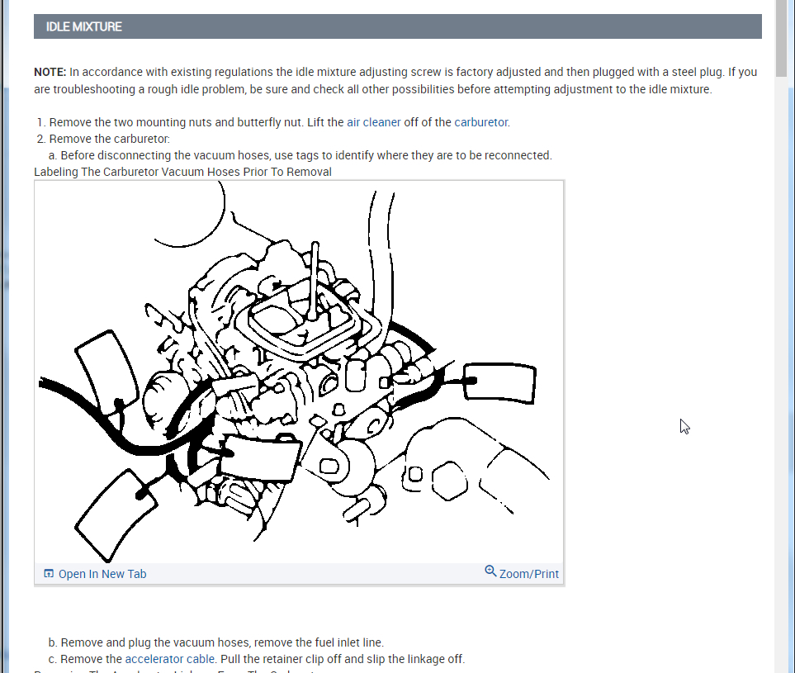This screenshot has width=795, height=673.
Task: Click the vertical scrollbar thumb
Action: click(782, 39)
